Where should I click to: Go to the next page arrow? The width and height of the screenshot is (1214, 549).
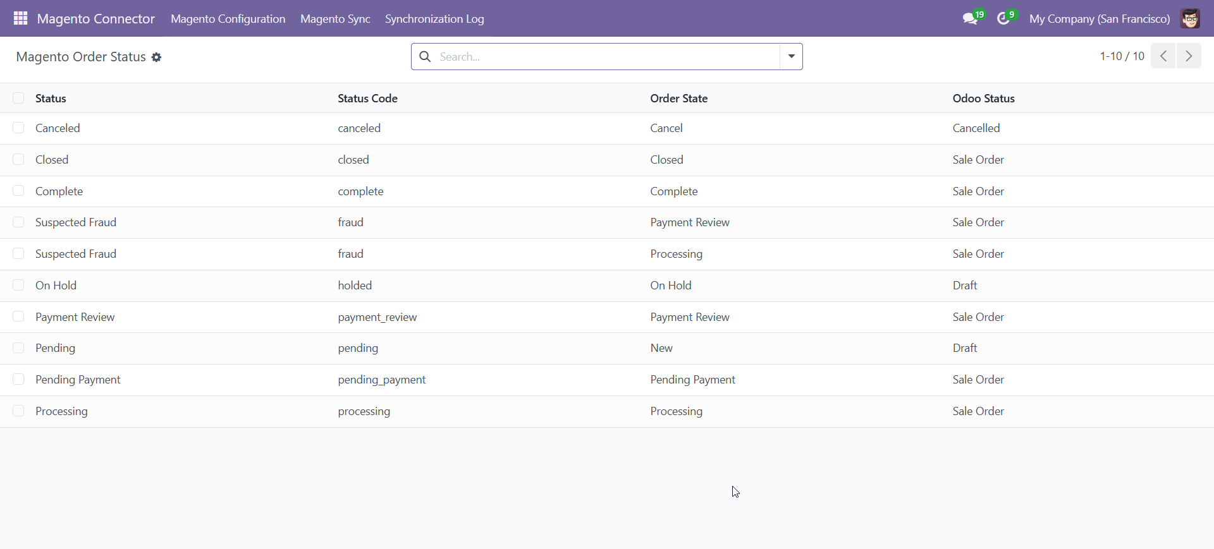click(x=1189, y=56)
